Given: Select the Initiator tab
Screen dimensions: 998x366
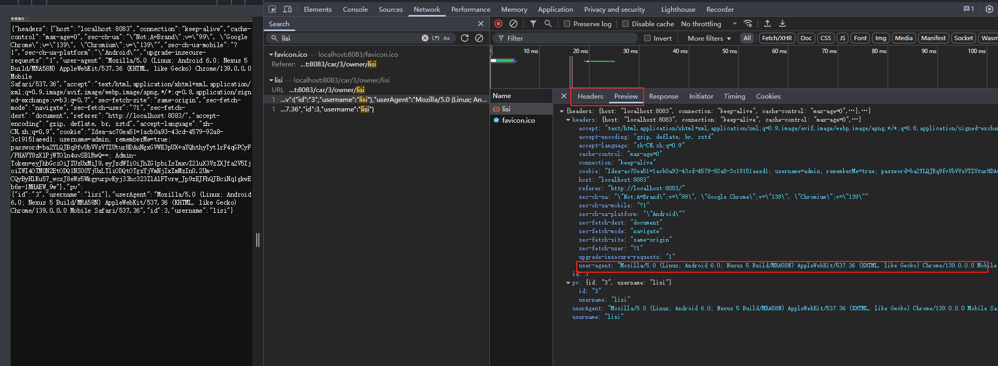Looking at the screenshot, I should click(701, 96).
